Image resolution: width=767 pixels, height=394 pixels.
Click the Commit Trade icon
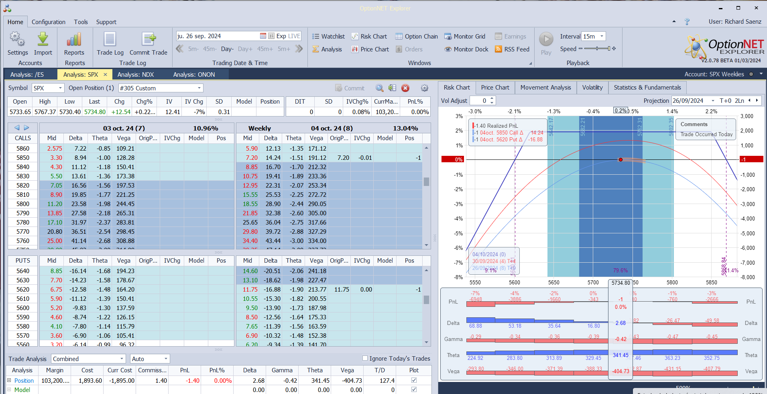[x=149, y=44]
